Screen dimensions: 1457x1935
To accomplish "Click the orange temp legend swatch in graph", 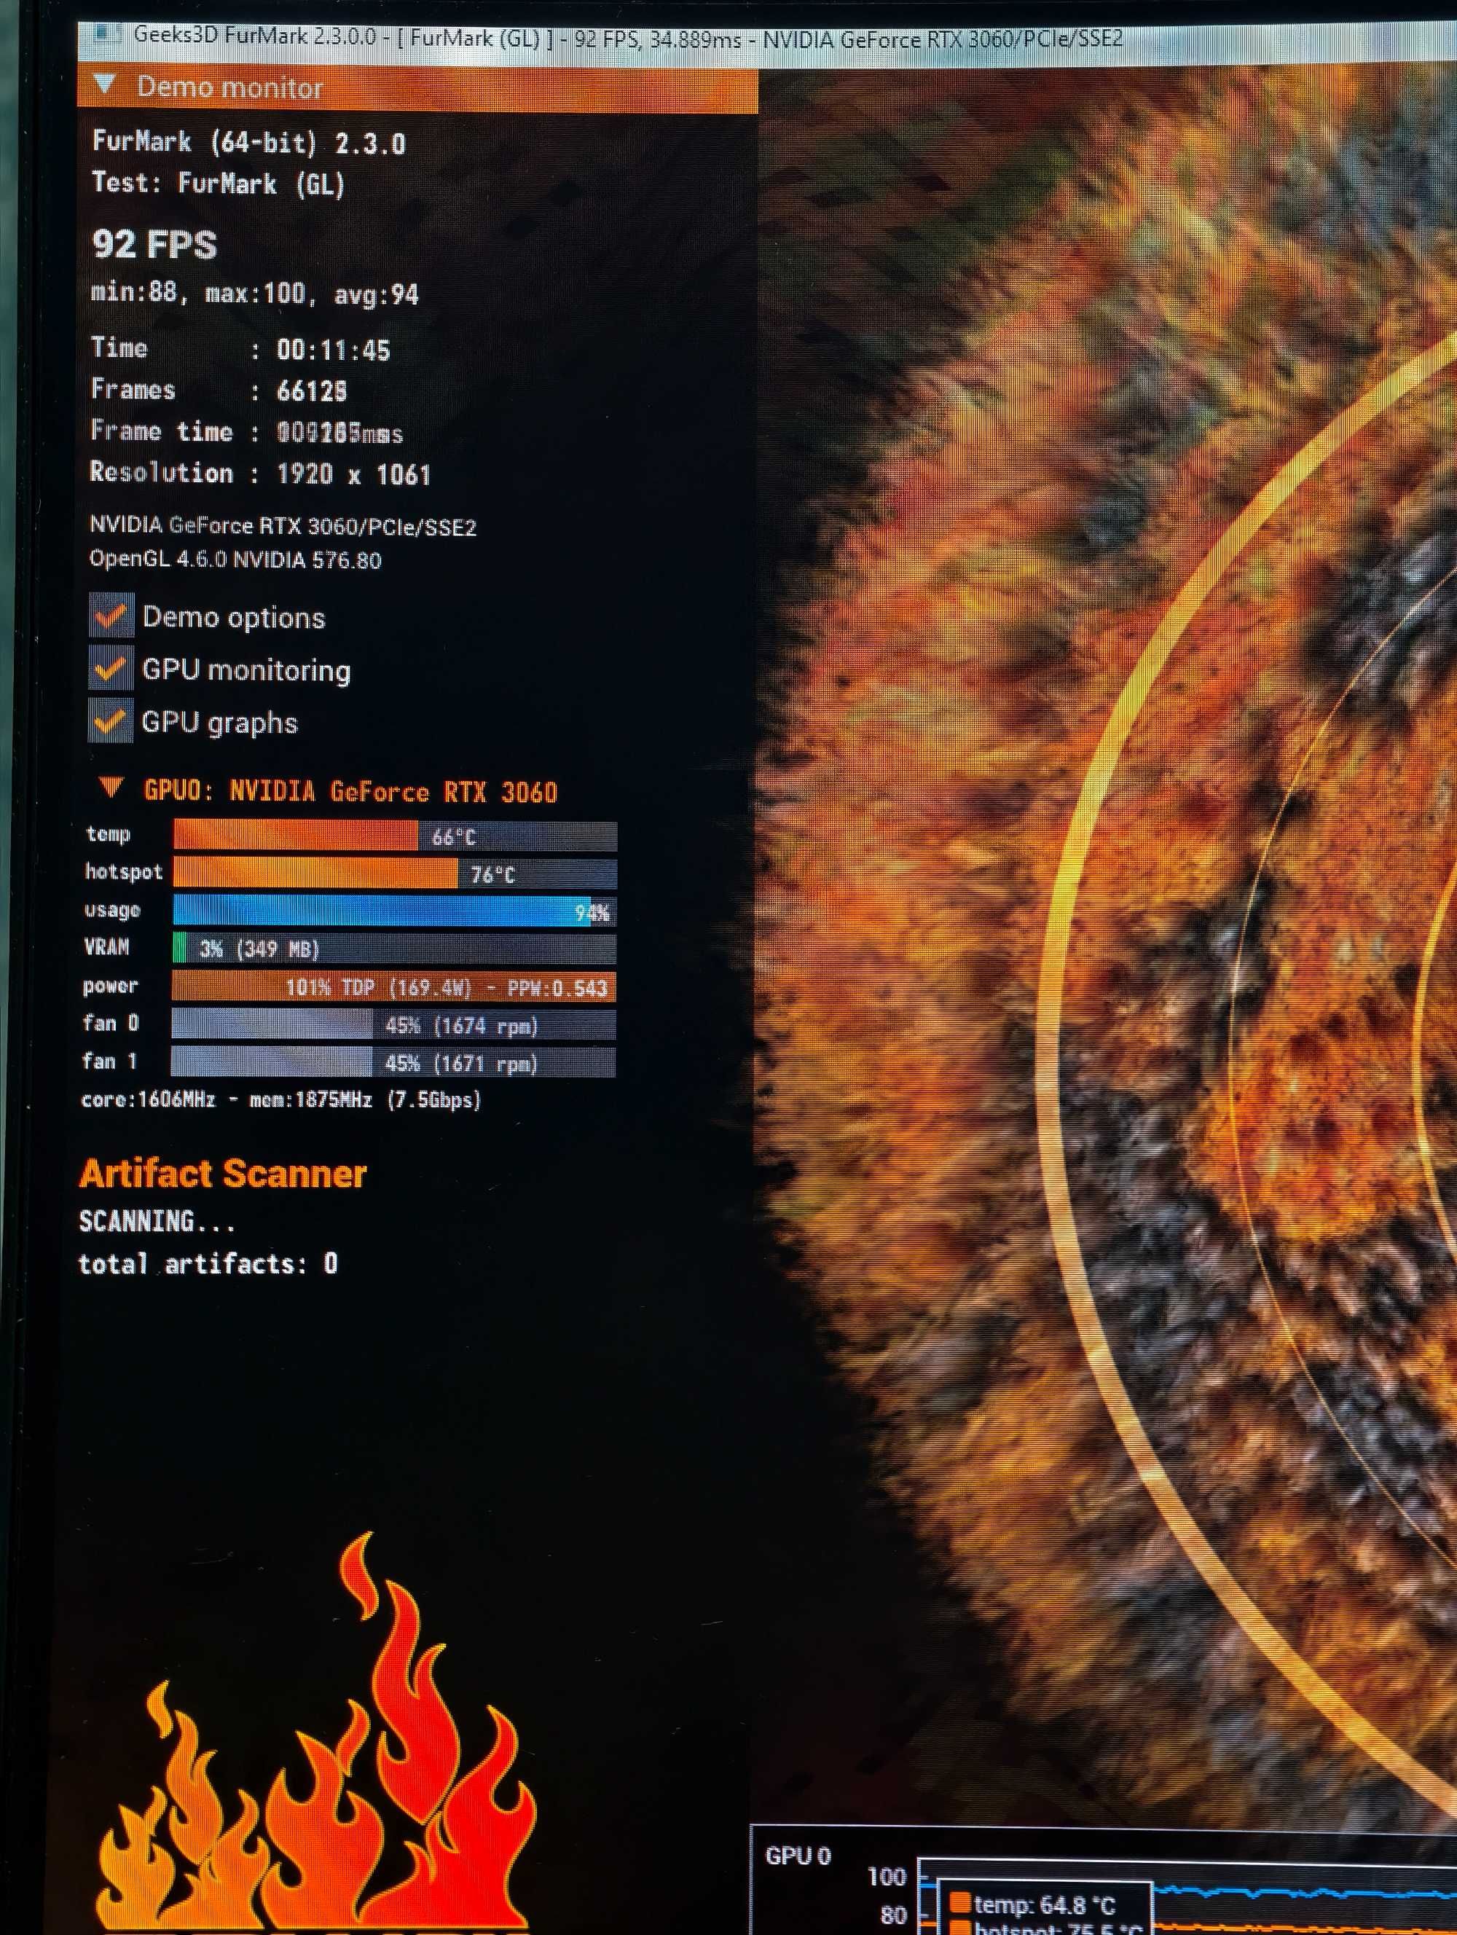I will [x=960, y=1903].
